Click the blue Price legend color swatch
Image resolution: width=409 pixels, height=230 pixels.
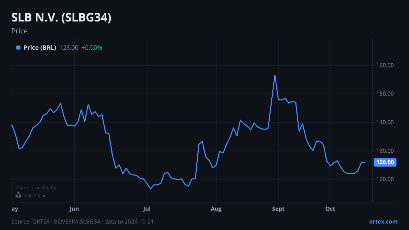pyautogui.click(x=18, y=48)
